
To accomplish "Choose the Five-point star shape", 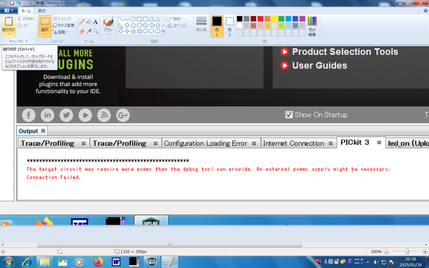I will pos(133,31).
